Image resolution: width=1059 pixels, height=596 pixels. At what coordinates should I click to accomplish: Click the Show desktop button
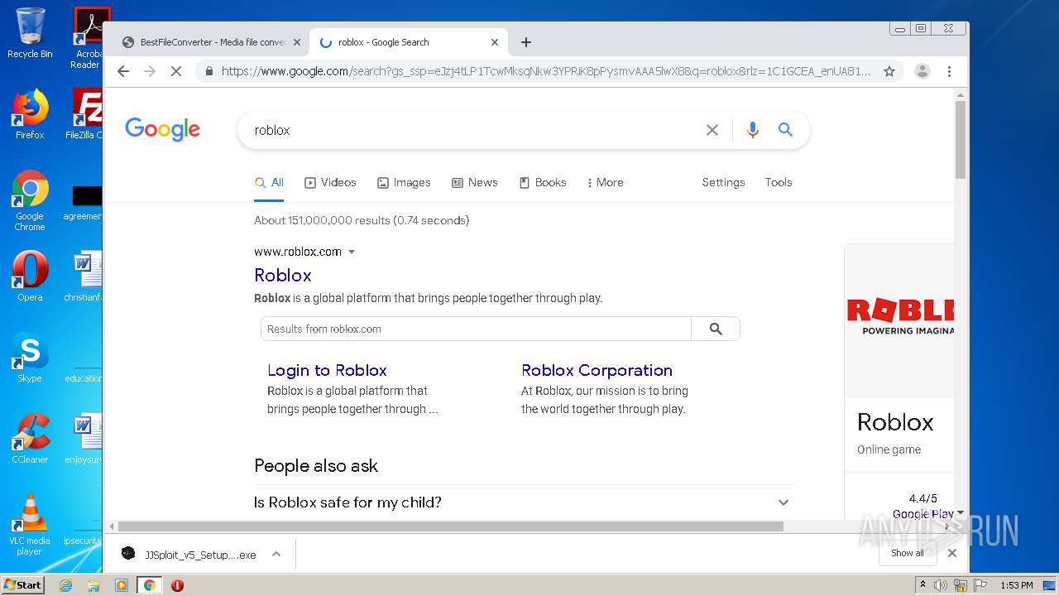[x=1050, y=585]
